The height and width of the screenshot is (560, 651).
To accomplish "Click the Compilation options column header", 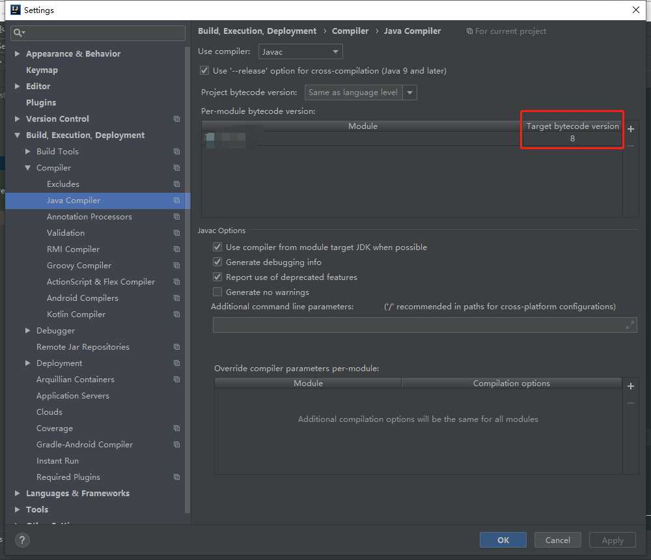I will pos(512,383).
